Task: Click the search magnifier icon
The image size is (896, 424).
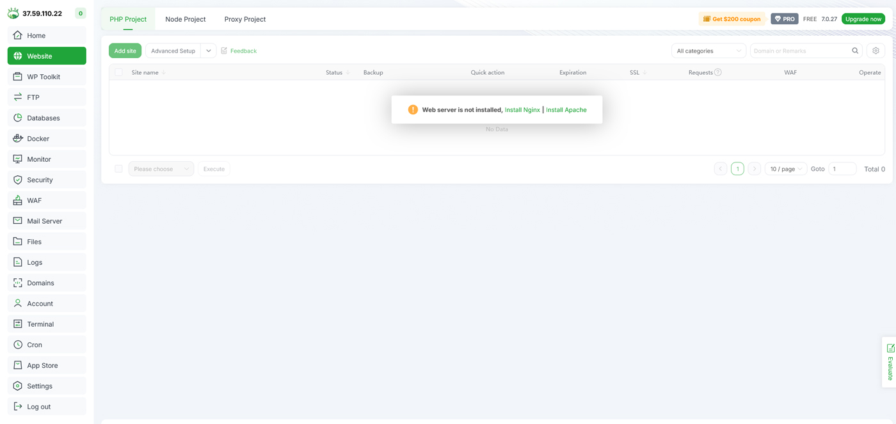Action: tap(855, 51)
